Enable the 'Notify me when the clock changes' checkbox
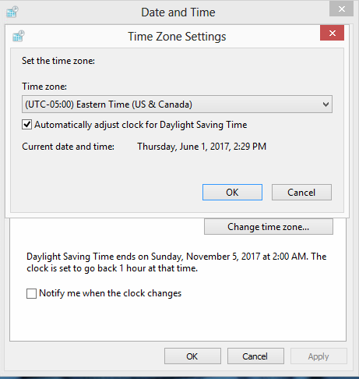359x379 pixels. point(31,293)
